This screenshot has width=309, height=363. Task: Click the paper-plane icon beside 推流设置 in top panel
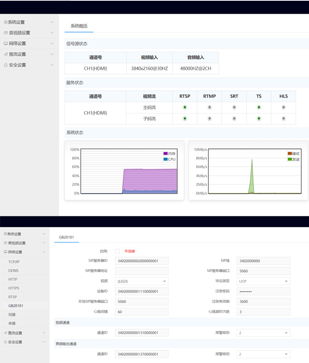click(x=6, y=54)
